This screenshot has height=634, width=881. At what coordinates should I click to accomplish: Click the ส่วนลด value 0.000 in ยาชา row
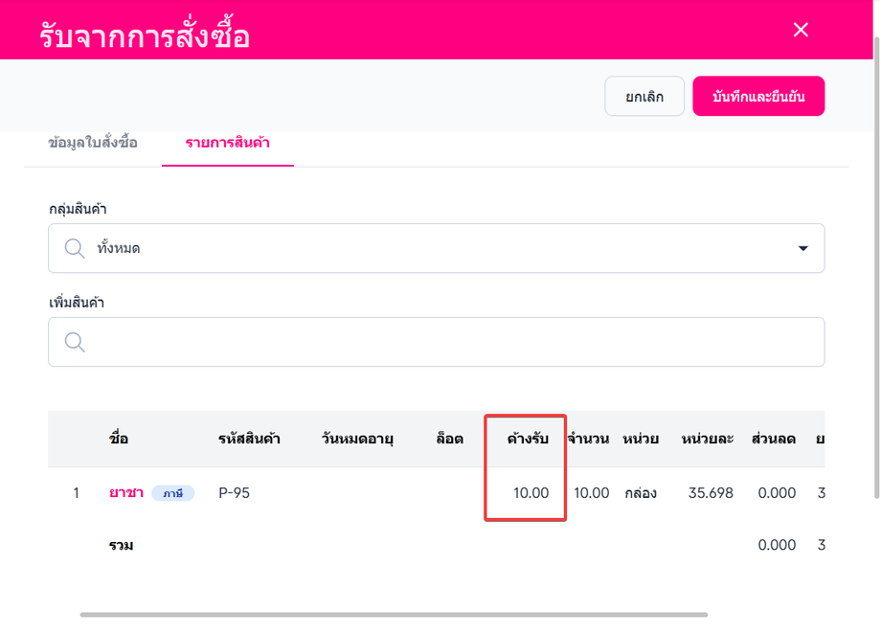[x=777, y=493]
